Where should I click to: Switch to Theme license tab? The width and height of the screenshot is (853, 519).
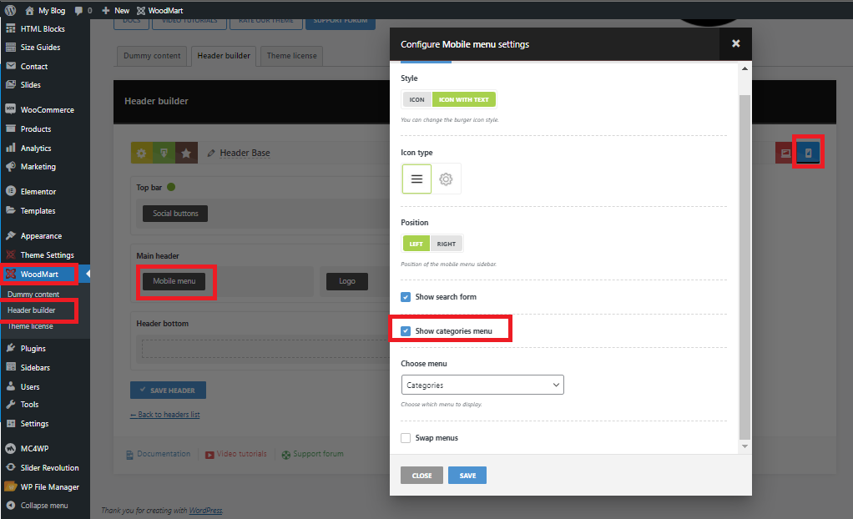point(291,56)
